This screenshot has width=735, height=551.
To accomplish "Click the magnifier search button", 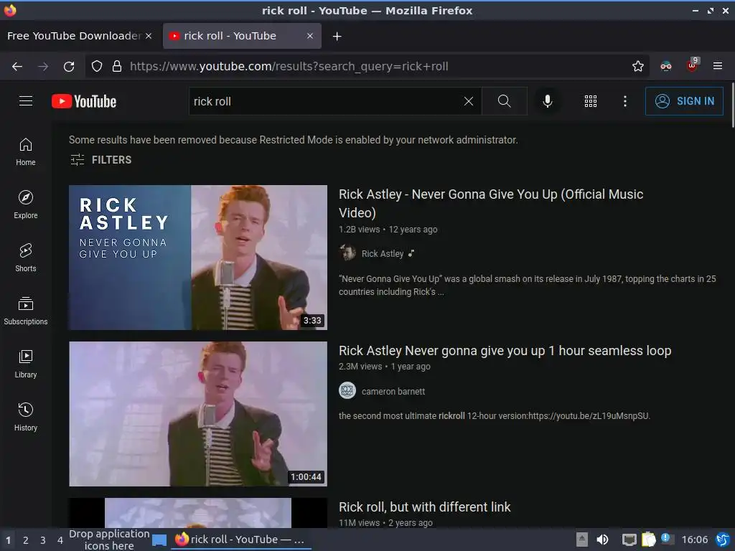I will pyautogui.click(x=505, y=101).
